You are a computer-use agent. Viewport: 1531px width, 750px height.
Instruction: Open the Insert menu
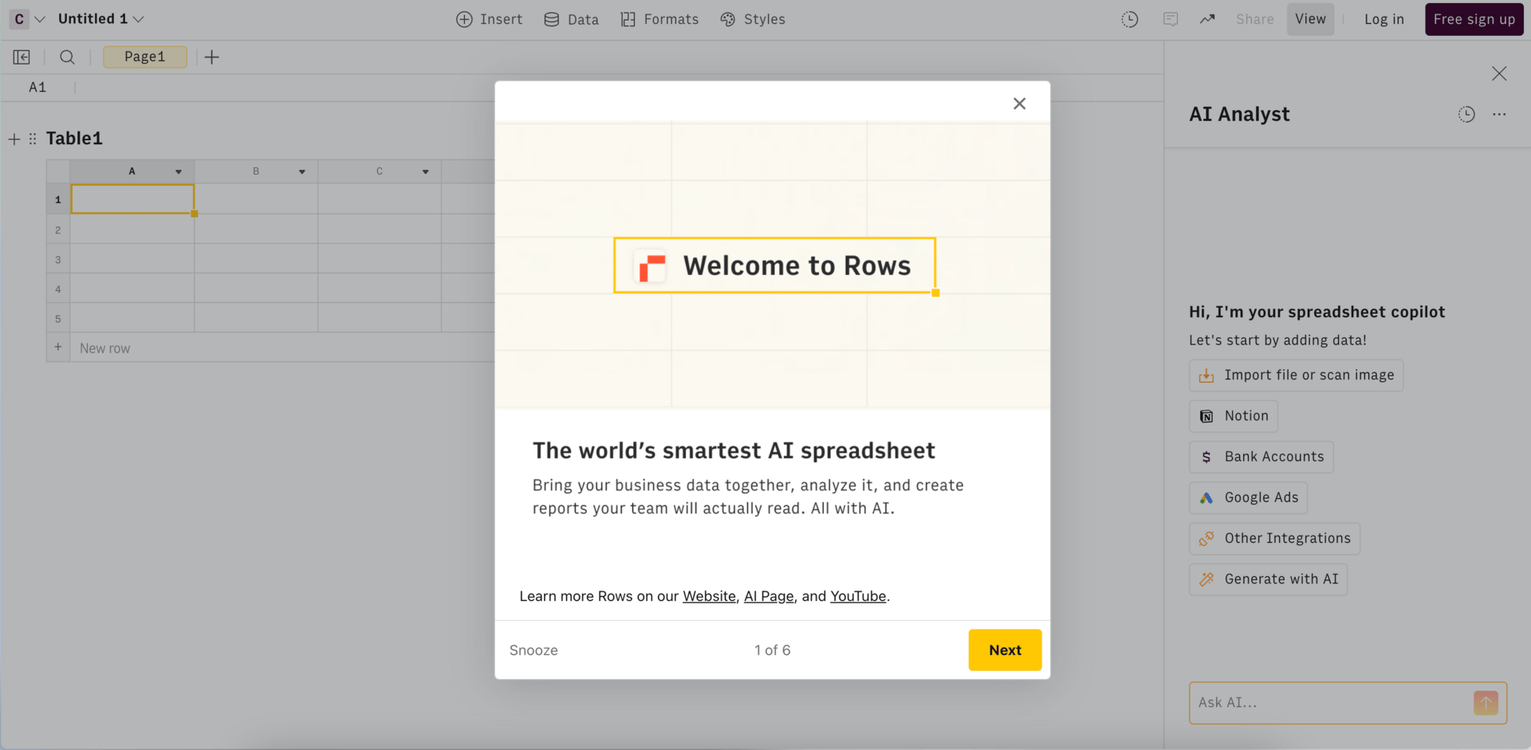[489, 19]
